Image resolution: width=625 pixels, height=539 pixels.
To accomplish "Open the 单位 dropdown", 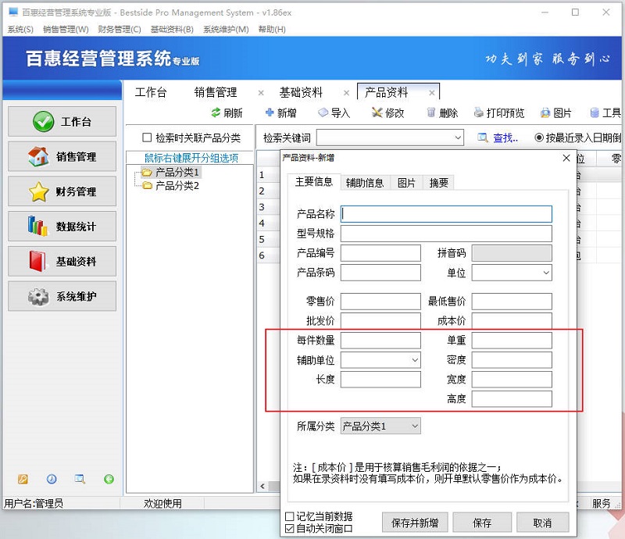I will click(546, 273).
